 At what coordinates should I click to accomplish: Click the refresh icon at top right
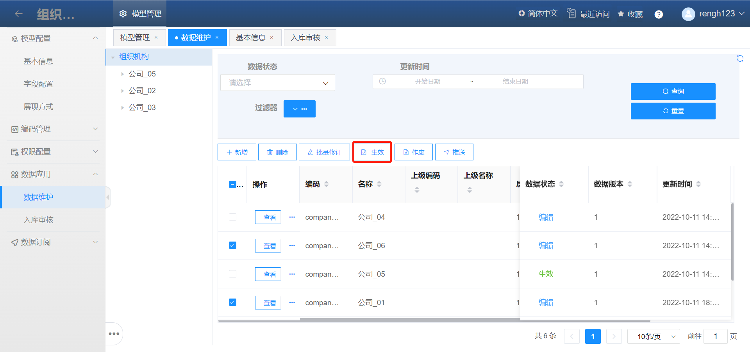click(x=740, y=59)
